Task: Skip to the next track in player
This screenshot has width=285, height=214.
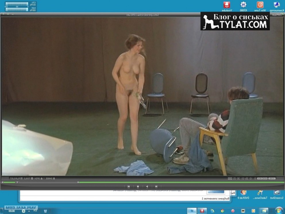Action: [128, 186]
